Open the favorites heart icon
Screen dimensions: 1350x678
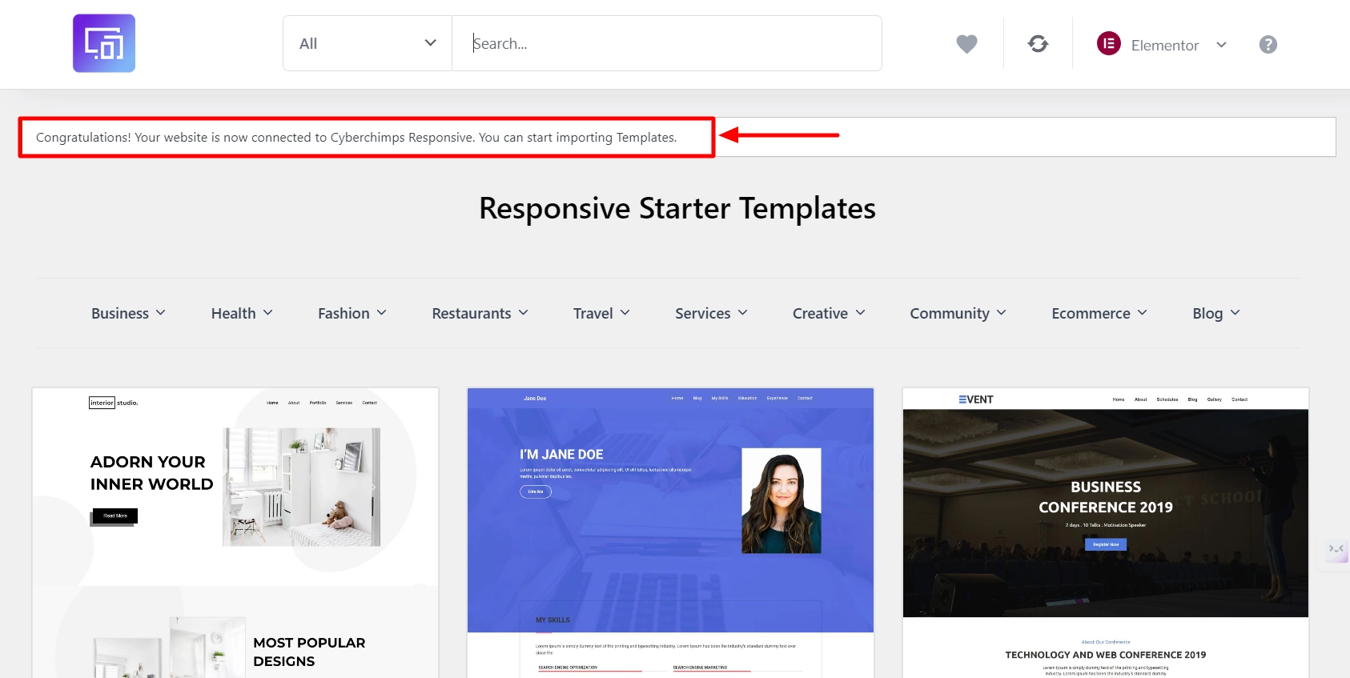(966, 44)
